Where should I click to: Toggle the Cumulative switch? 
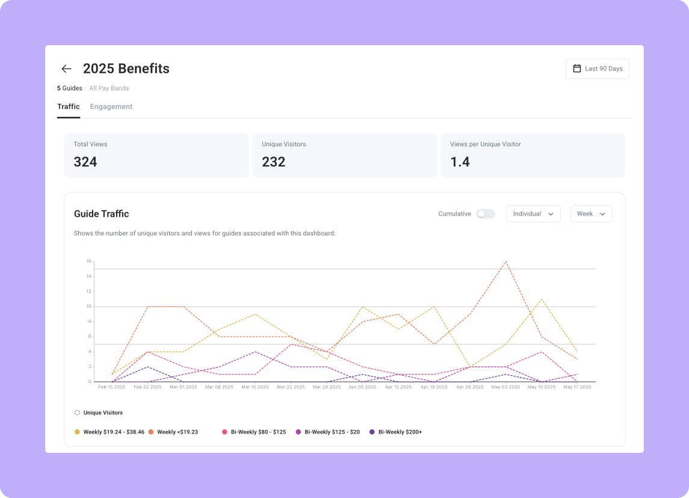[485, 214]
